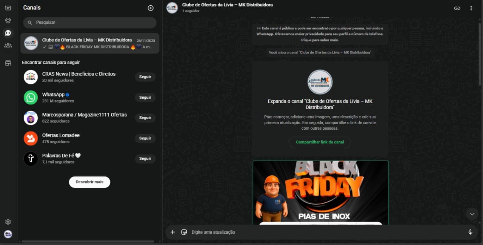Open the Status icon in sidebar

tap(8, 20)
